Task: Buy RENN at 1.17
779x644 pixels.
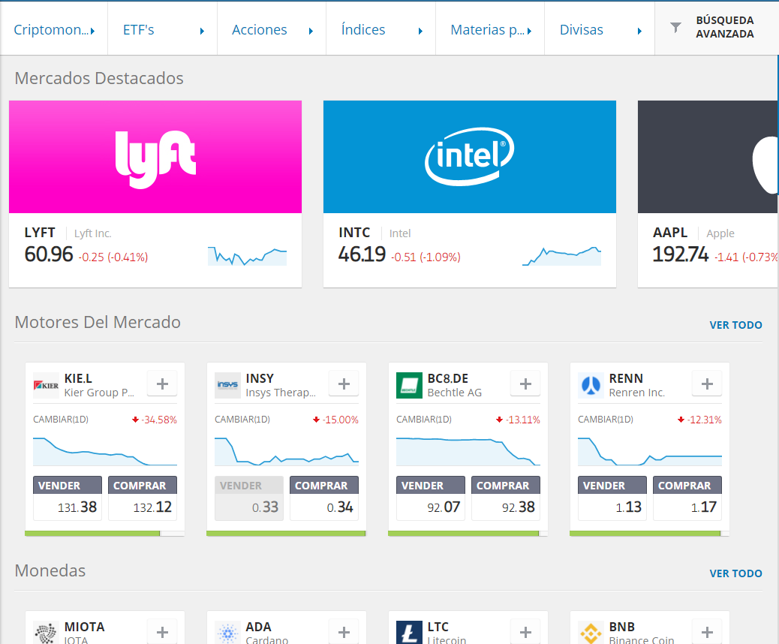Action: [687, 498]
